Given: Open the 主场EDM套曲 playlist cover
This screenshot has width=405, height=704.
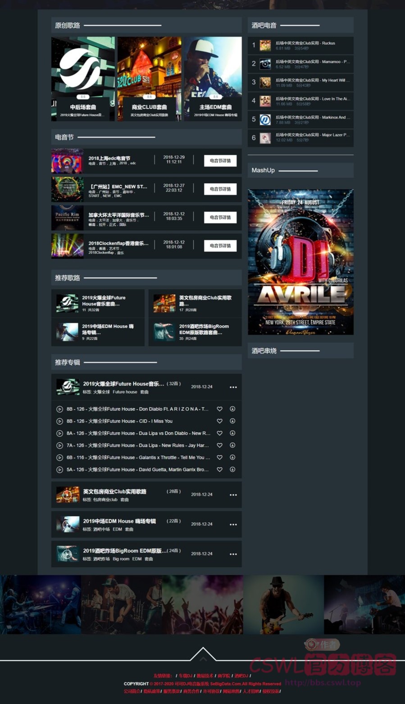Looking at the screenshot, I should [x=213, y=78].
